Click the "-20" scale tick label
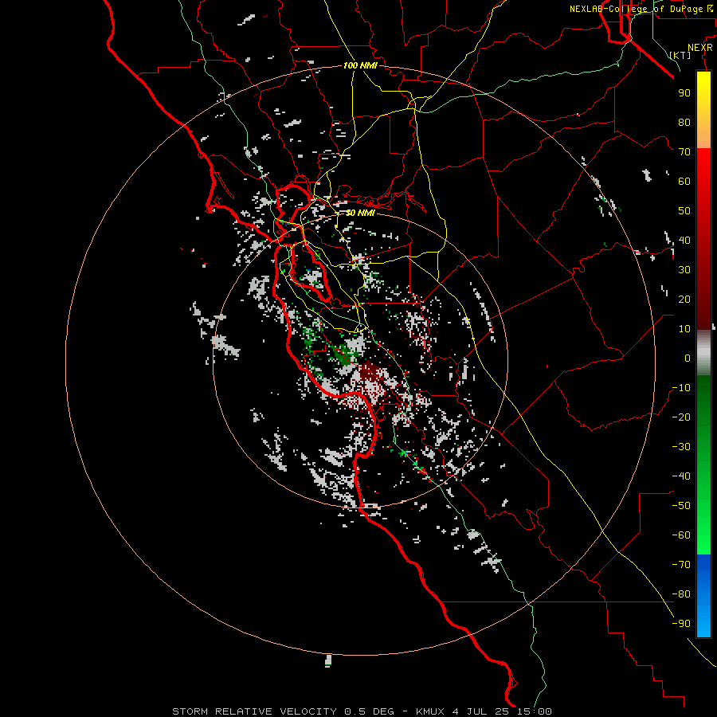Viewport: 717px width, 717px height. (681, 417)
